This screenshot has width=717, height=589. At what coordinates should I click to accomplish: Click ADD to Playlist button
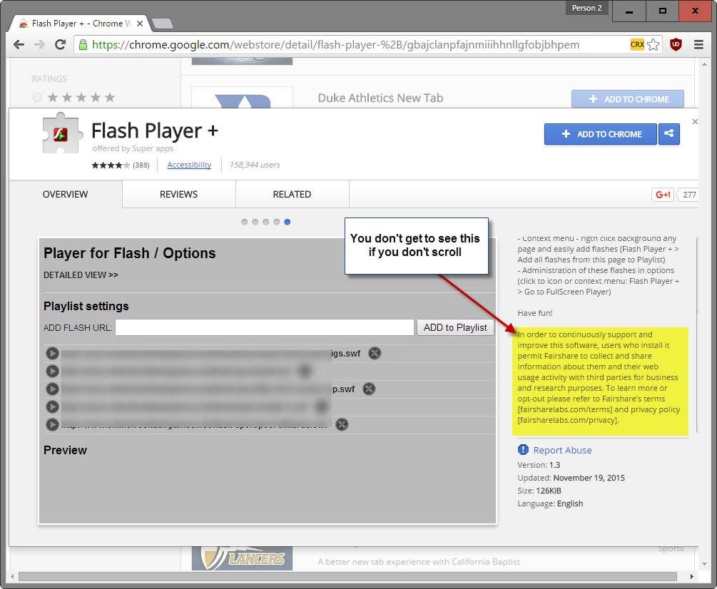coord(455,327)
